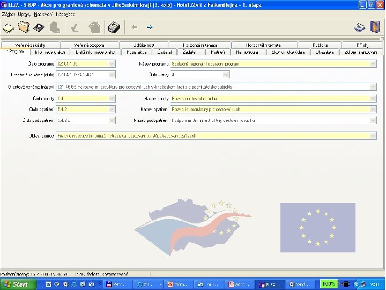Screen dimensions: 386x290
Task: Expand the Číslo priority dropdown
Action: 112,98
